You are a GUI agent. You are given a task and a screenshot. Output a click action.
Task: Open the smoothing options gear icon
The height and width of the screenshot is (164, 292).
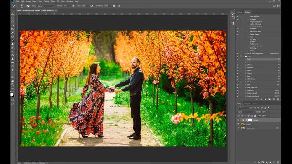114,6
